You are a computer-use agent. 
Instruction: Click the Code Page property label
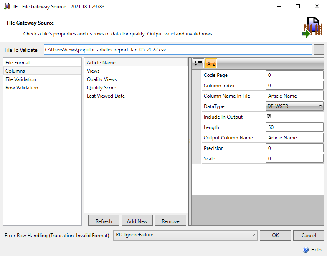[215, 75]
